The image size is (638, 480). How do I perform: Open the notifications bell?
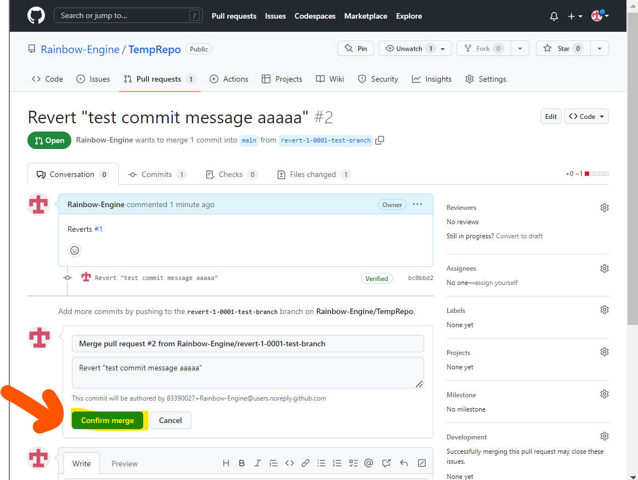coord(554,16)
